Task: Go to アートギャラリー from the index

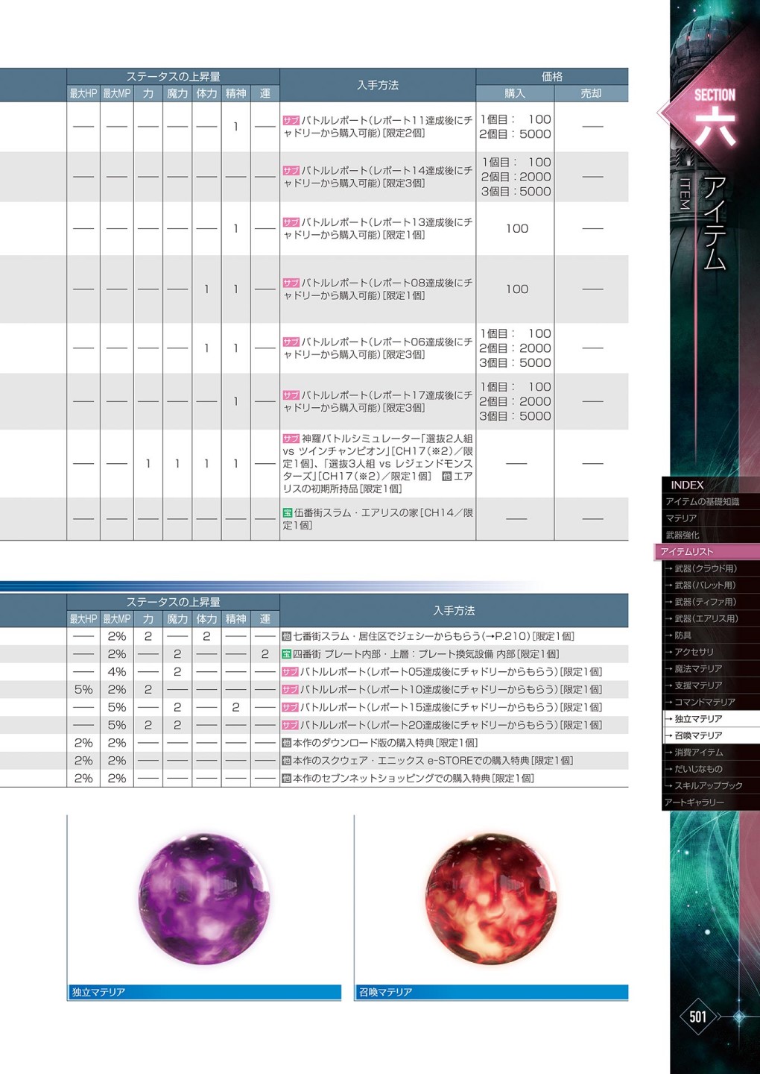Action: point(694,803)
